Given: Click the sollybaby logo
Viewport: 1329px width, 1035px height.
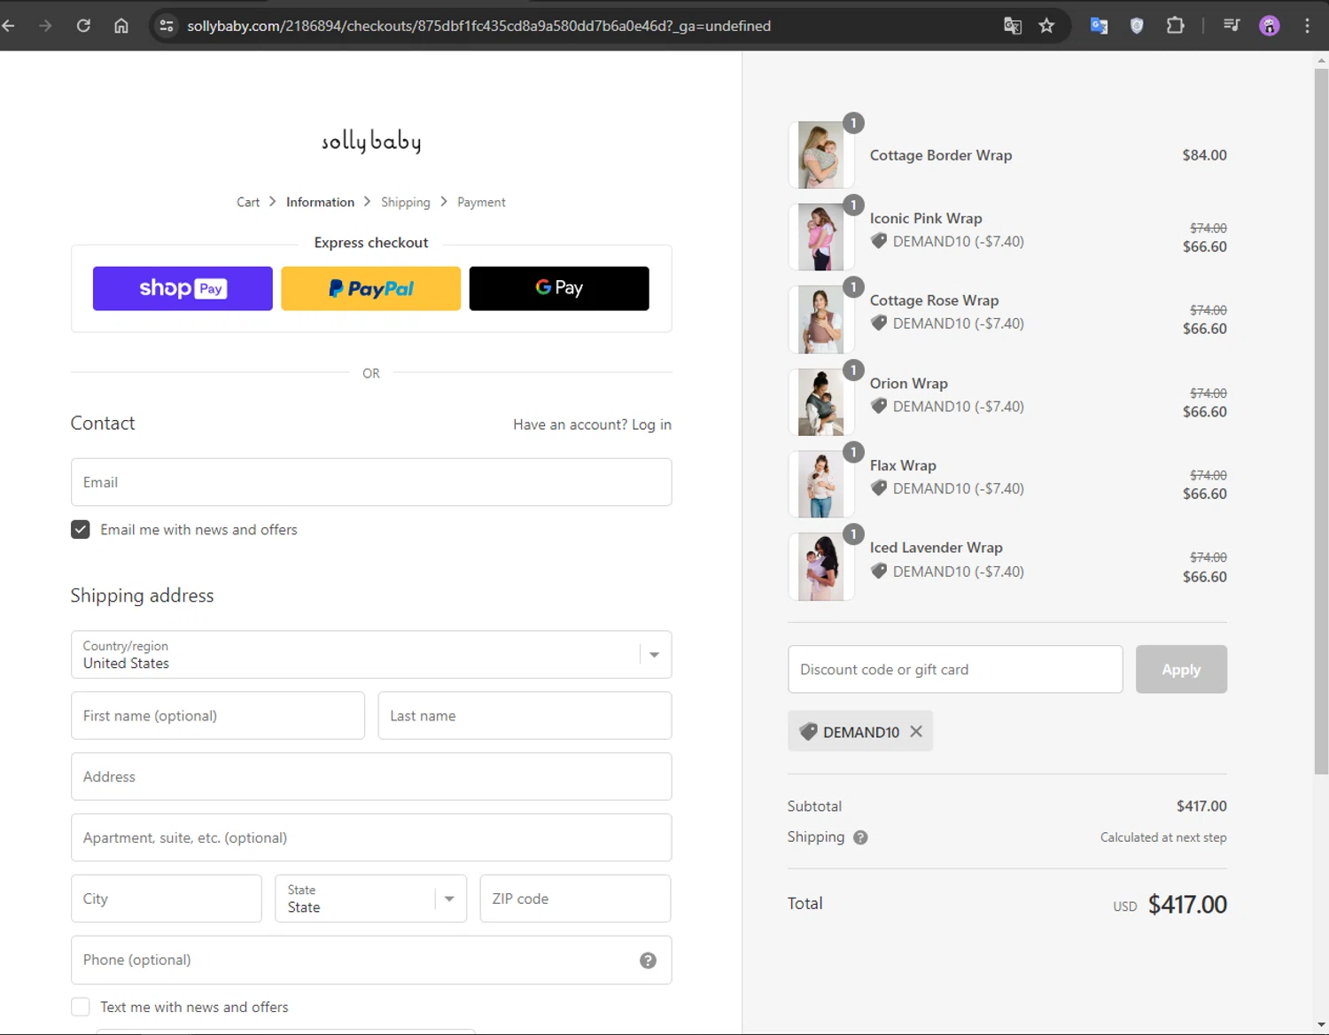Looking at the screenshot, I should pyautogui.click(x=371, y=141).
